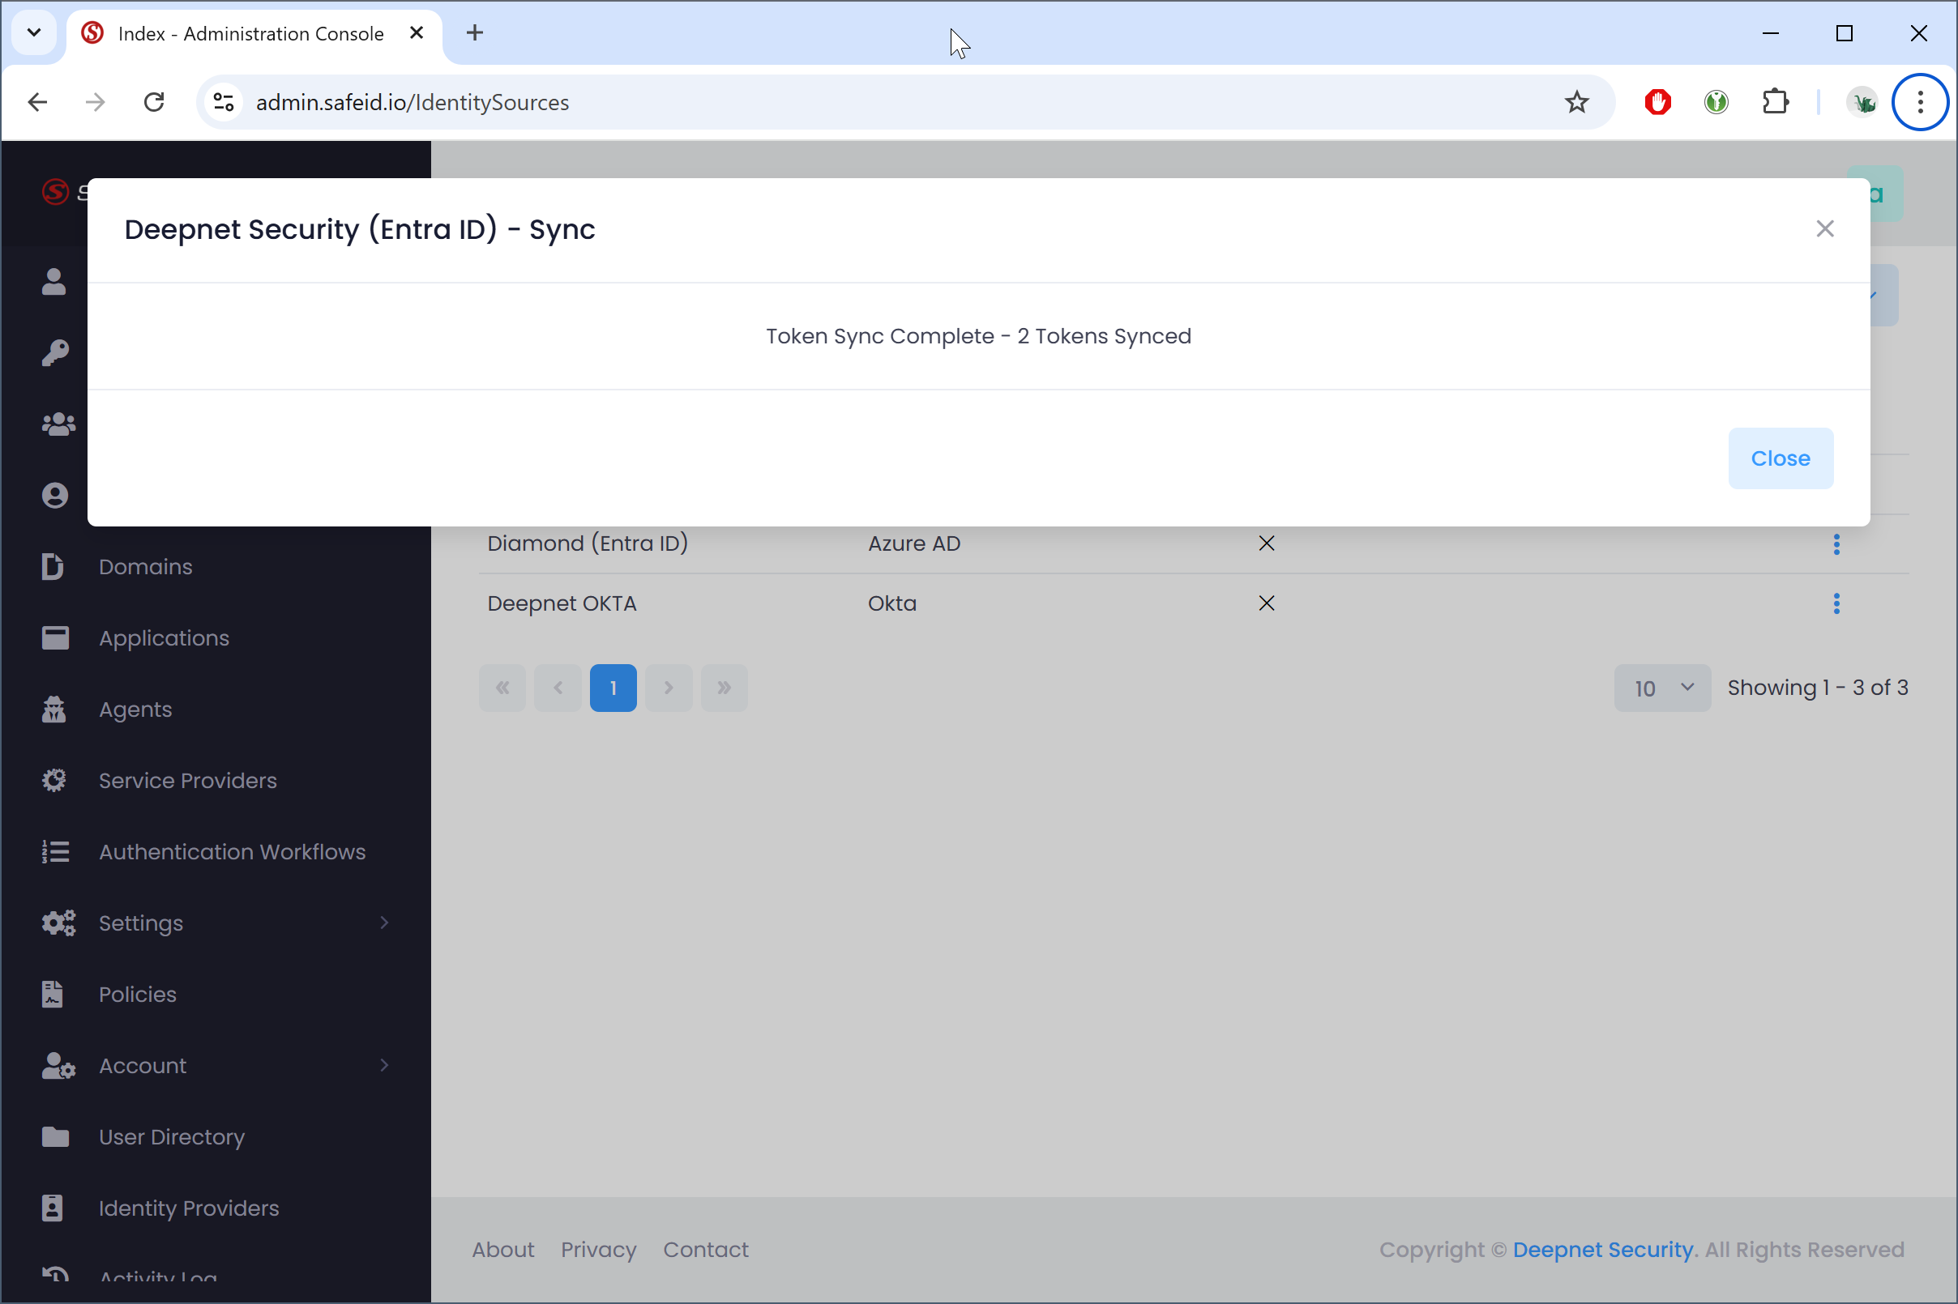The width and height of the screenshot is (1958, 1304).
Task: Click the Agents icon in sidebar
Action: (x=54, y=710)
